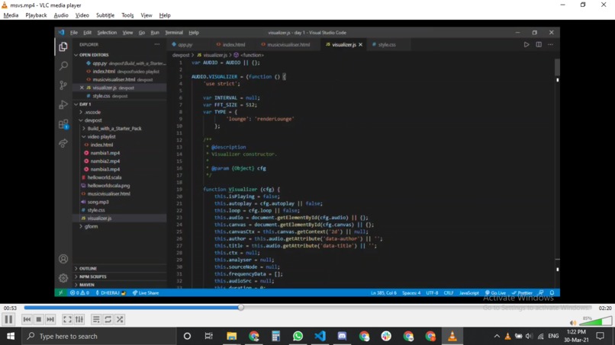Pause the VLC video playback
The height and width of the screenshot is (345, 615).
[8, 319]
